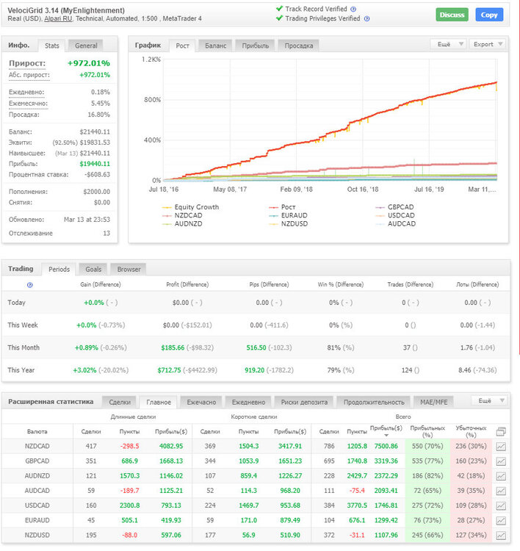520x551 pixels.
Task: Toggle GBPCAD series in chart legend
Action: point(394,207)
